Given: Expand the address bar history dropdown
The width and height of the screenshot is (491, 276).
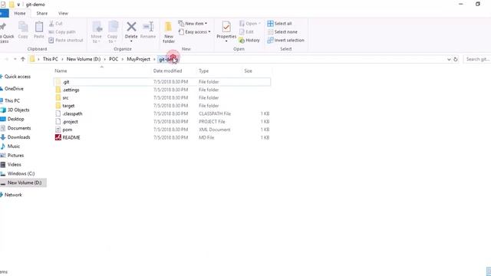Looking at the screenshot, I should (449, 59).
